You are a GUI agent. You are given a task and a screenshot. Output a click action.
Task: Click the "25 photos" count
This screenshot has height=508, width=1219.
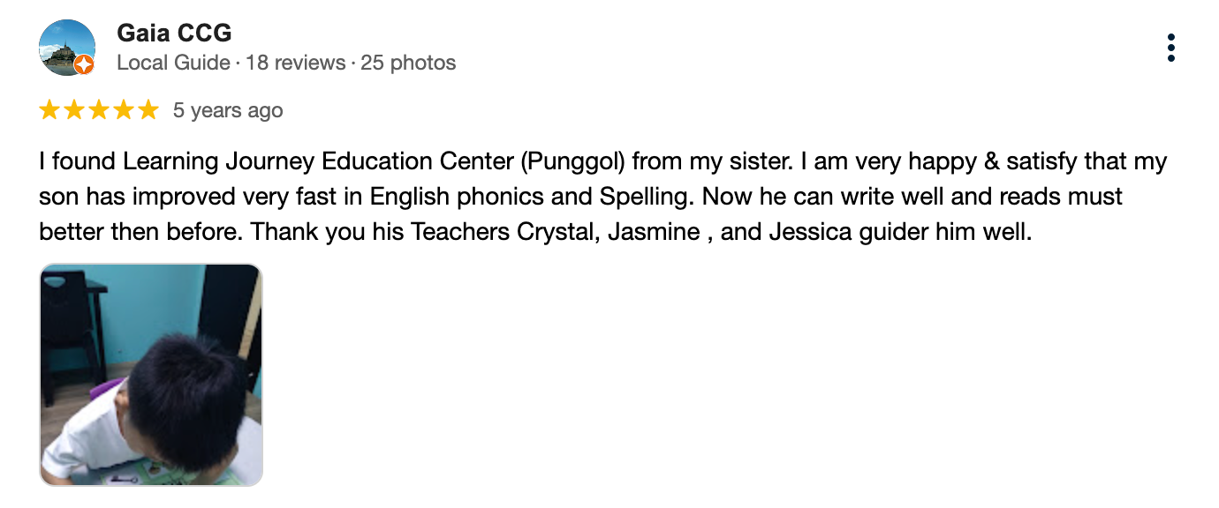pyautogui.click(x=408, y=63)
